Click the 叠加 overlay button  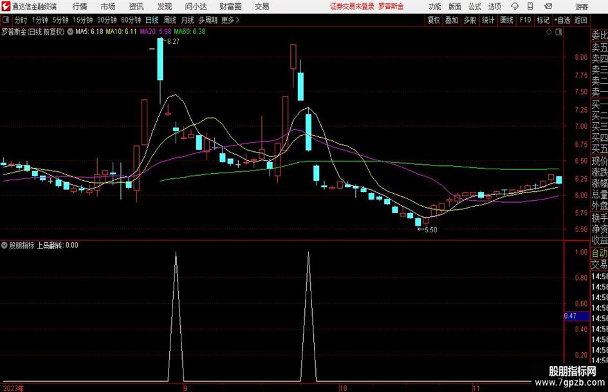pyautogui.click(x=452, y=20)
